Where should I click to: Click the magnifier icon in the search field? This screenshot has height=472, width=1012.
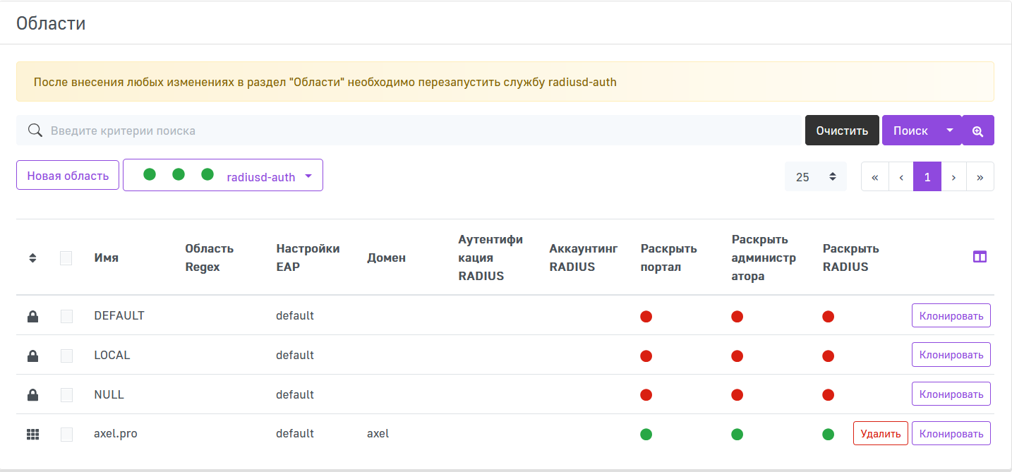[x=35, y=131]
